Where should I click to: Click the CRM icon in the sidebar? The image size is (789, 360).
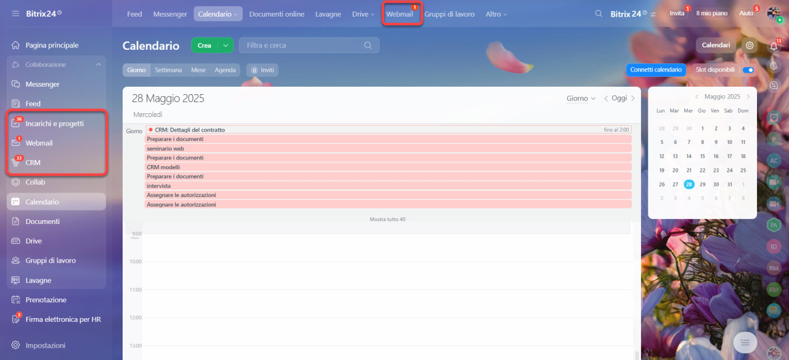16,163
